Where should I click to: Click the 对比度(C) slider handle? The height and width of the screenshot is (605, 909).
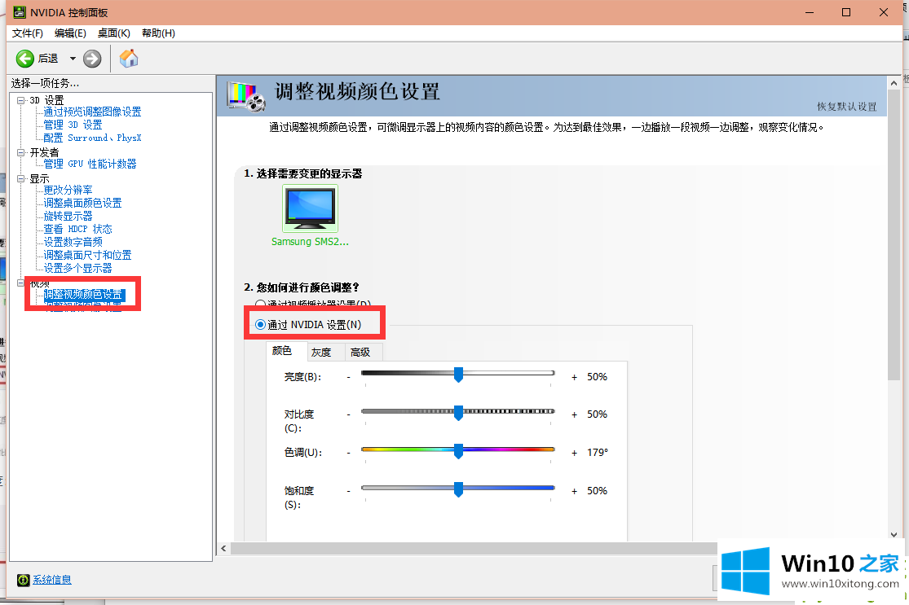[x=458, y=413]
